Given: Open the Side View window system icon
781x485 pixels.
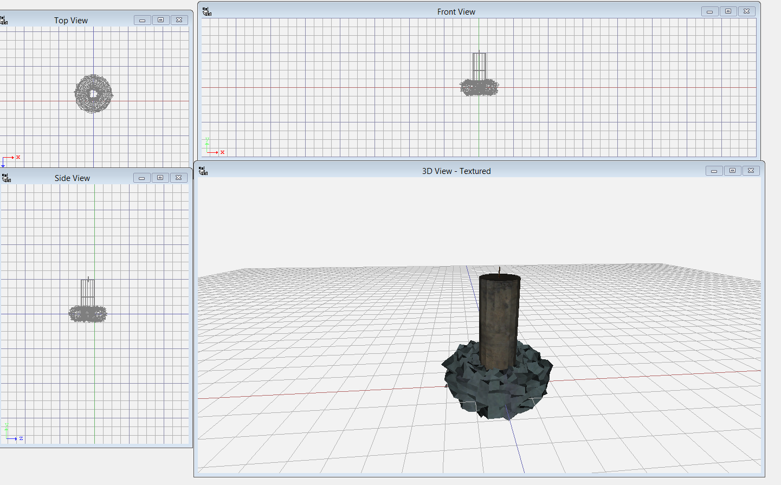Looking at the screenshot, I should tap(7, 178).
